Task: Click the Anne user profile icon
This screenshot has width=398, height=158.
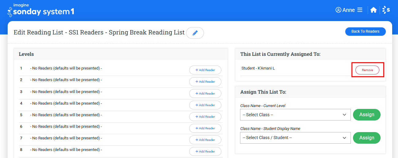Action: (338, 10)
